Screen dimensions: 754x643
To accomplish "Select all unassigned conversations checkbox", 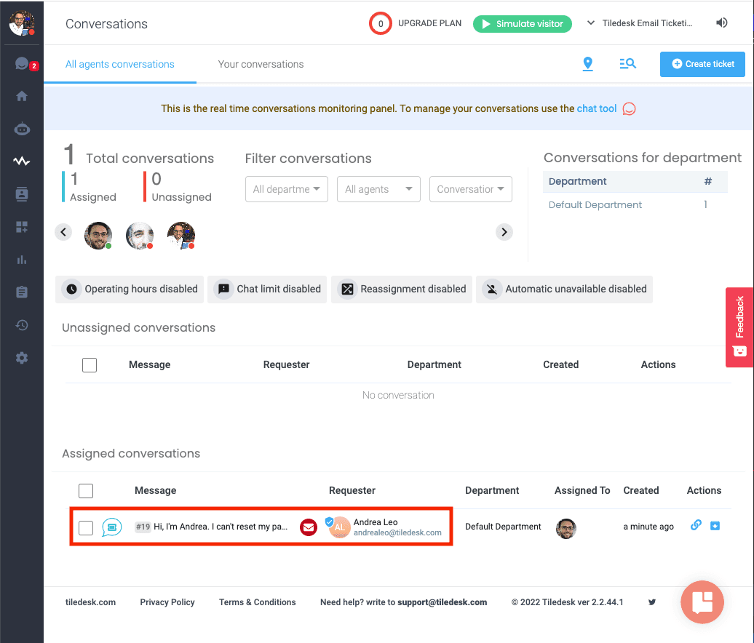I will (90, 364).
